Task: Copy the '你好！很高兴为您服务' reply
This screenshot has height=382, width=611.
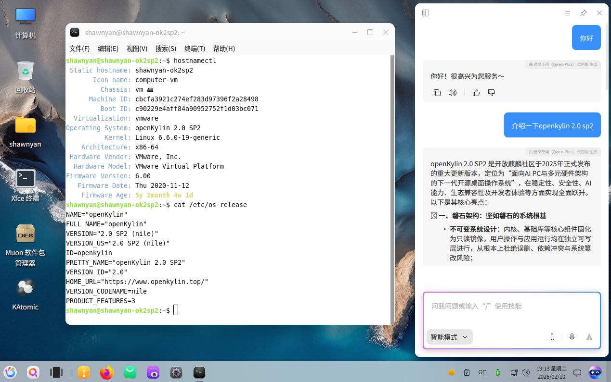Action: coord(437,93)
